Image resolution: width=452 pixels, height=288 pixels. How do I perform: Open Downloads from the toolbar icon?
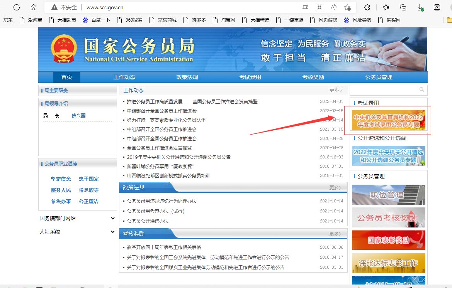click(x=421, y=7)
